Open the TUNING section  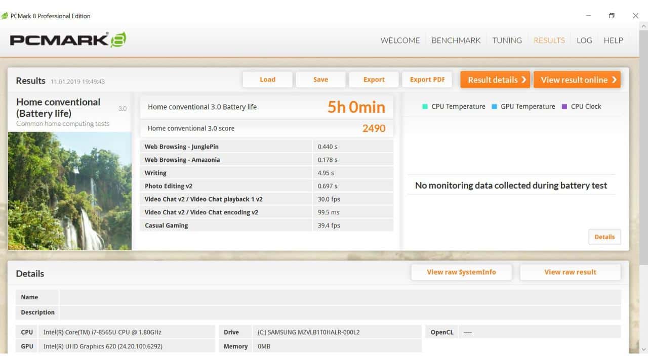coord(506,40)
